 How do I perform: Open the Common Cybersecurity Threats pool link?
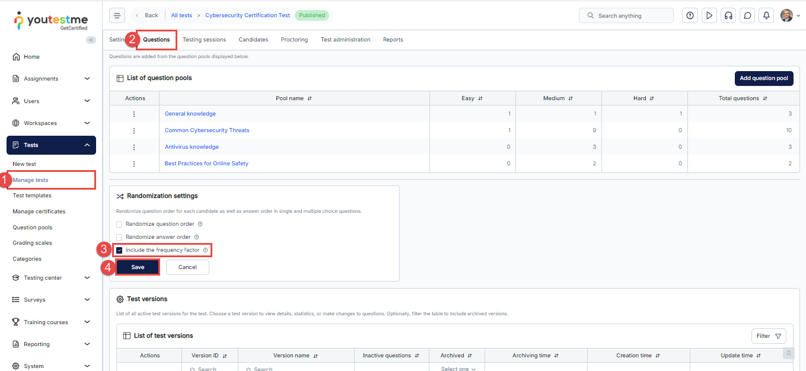[x=207, y=130]
